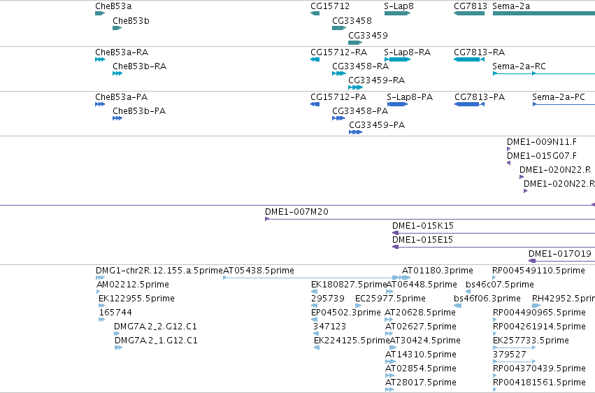The image size is (595, 393).
Task: Select the AT28017.5prime EST
Action: [x=389, y=390]
